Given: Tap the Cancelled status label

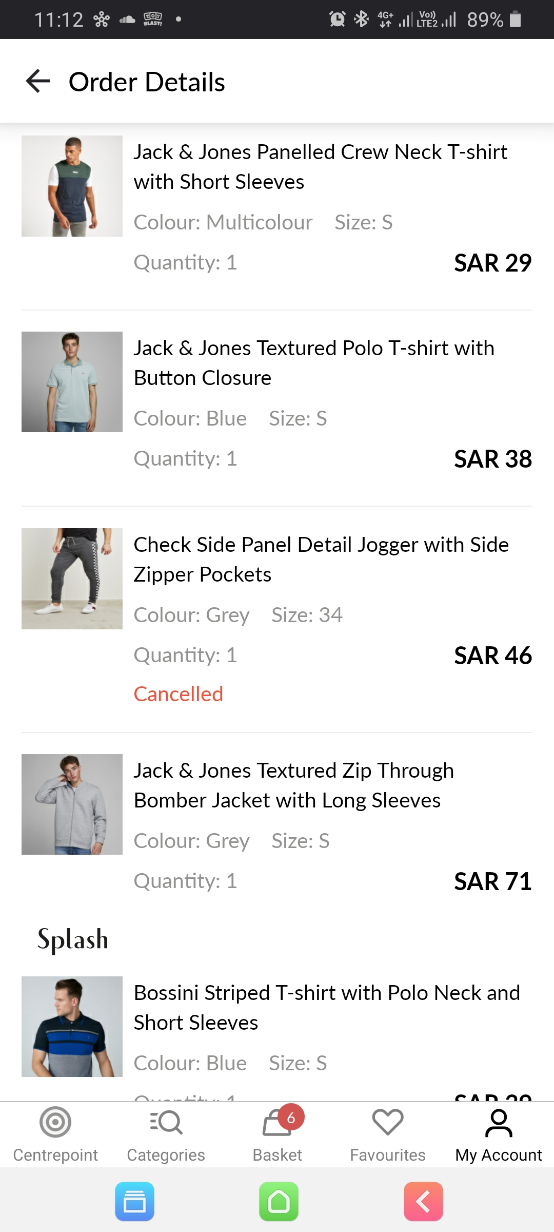Looking at the screenshot, I should 179,694.
